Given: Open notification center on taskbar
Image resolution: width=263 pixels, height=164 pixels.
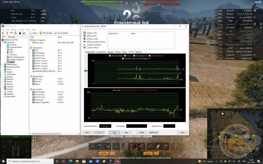Looking at the screenshot, I should click(259, 161).
